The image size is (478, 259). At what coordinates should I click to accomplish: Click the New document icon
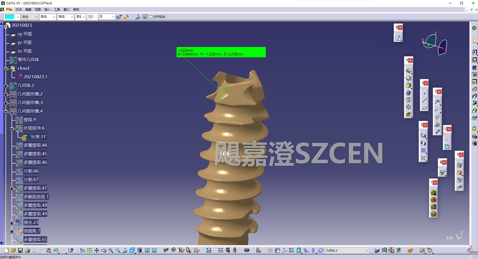pos(6,250)
